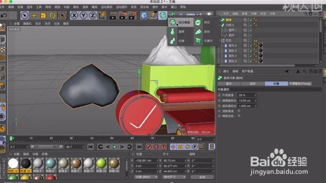Image resolution: width=326 pixels, height=183 pixels.
Task: Switch to the Phong tab in attributes
Action: click(300, 83)
